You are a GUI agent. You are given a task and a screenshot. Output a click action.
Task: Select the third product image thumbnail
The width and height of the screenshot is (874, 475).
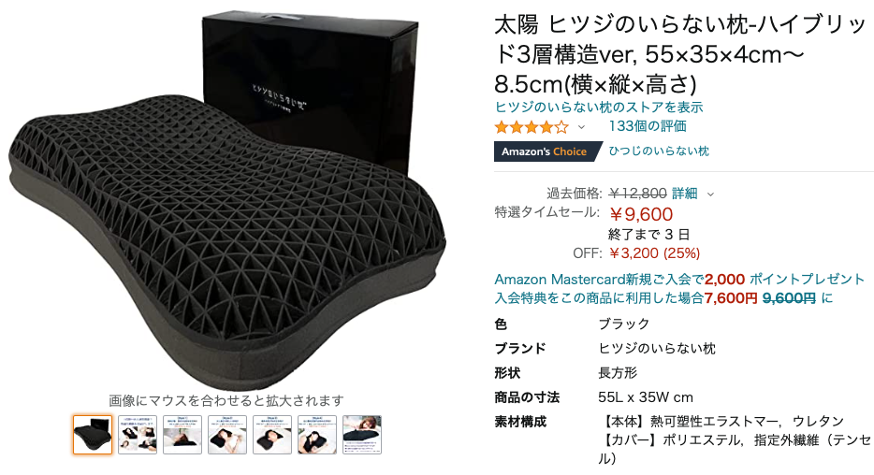(x=182, y=435)
